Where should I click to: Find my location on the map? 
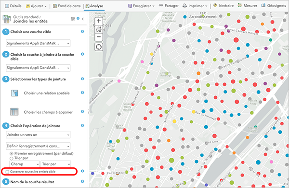[99, 47]
